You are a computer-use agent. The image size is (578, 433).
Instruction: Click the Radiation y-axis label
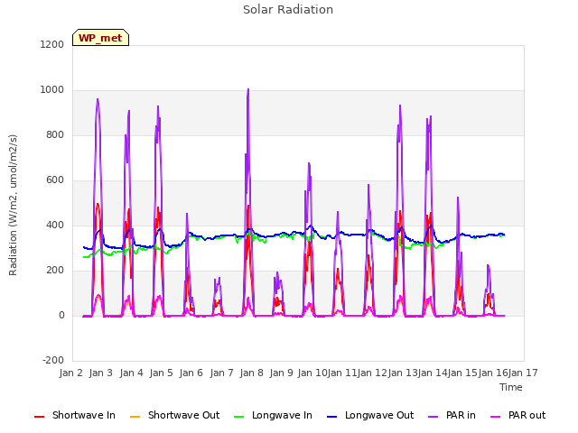click(x=13, y=205)
